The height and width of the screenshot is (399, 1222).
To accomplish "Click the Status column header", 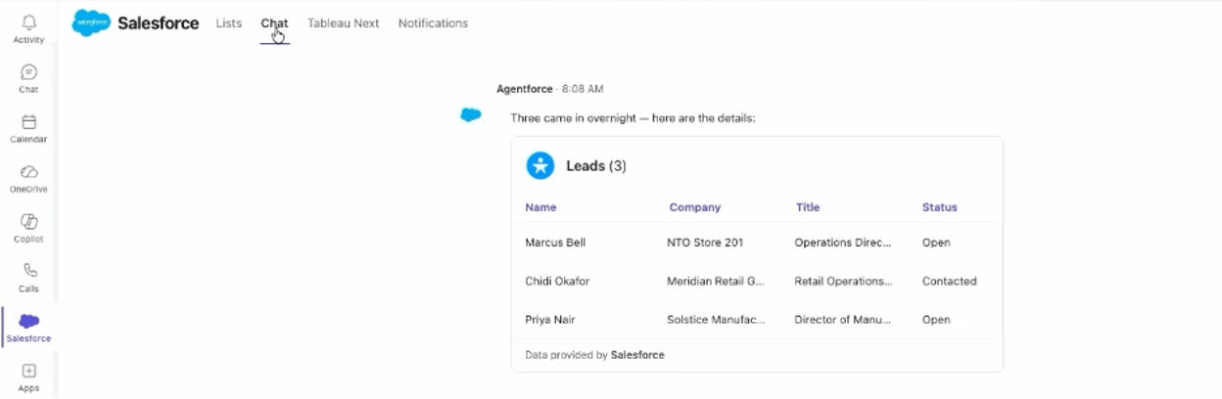I will pos(940,207).
